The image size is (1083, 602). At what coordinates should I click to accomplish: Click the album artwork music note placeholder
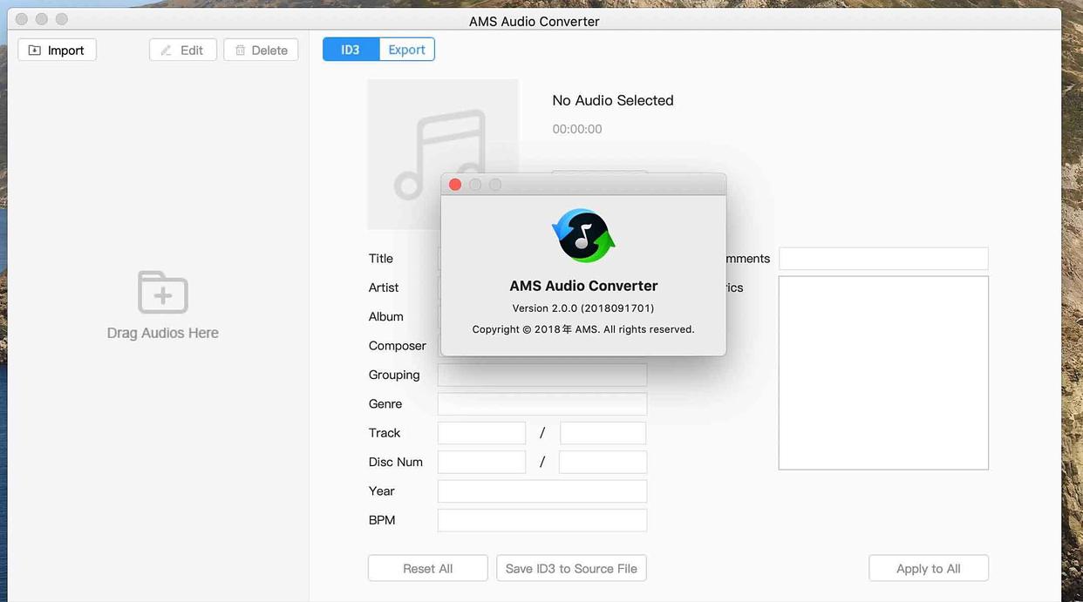(x=442, y=154)
